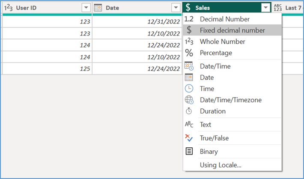Select True/False data type
The width and height of the screenshot is (304, 179).
(x=232, y=138)
